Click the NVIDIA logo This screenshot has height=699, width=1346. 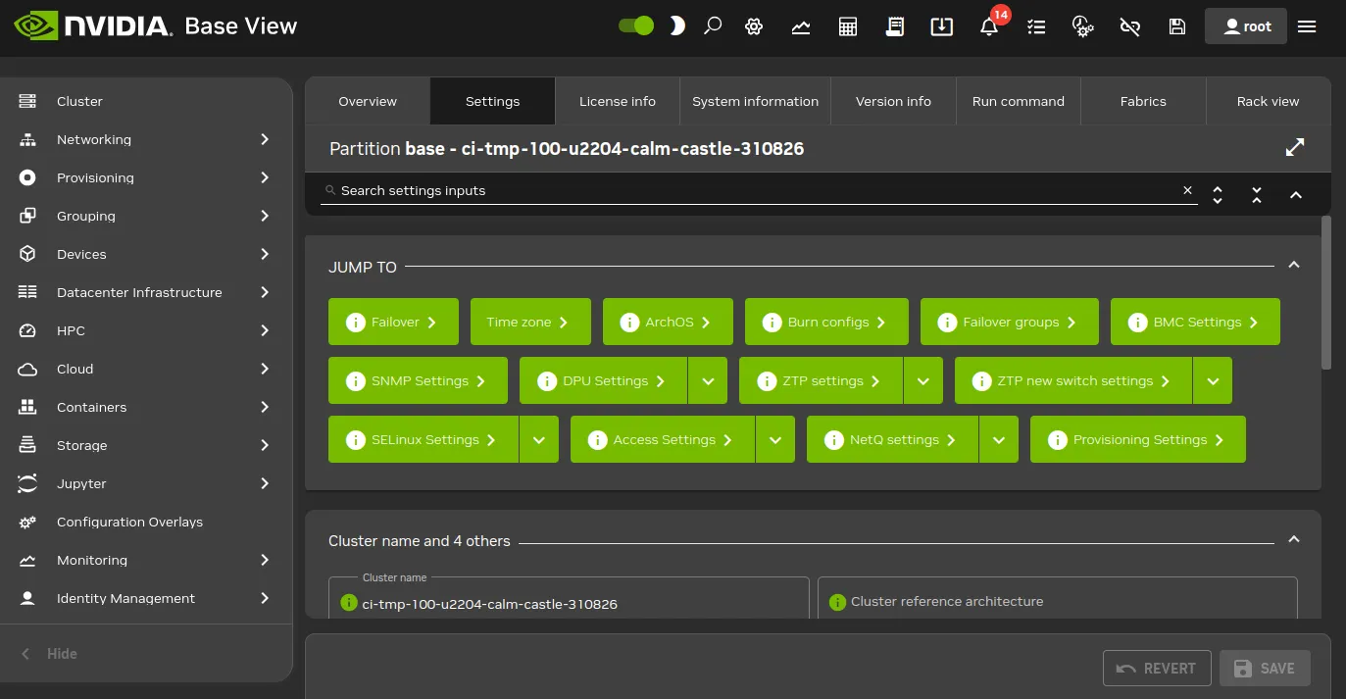(x=93, y=25)
